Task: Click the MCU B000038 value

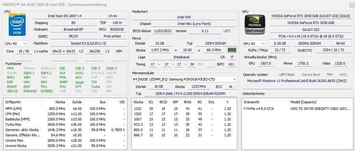Action: click(x=117, y=30)
